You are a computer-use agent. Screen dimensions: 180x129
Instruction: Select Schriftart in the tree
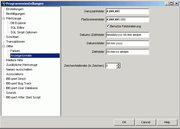tap(12, 37)
